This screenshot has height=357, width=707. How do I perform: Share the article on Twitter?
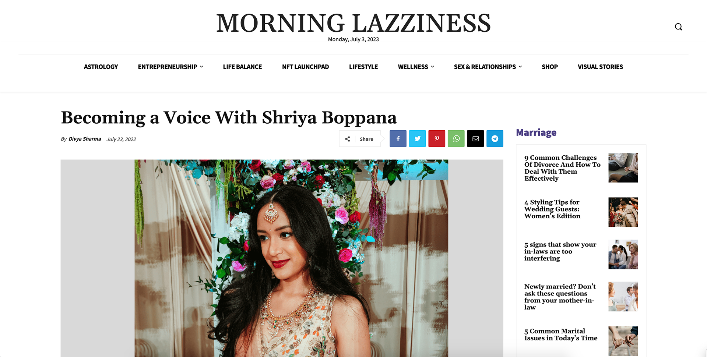coord(418,139)
